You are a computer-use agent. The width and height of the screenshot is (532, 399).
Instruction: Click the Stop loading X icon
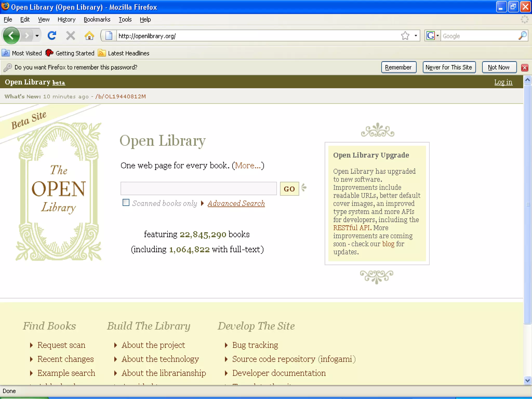pos(70,36)
